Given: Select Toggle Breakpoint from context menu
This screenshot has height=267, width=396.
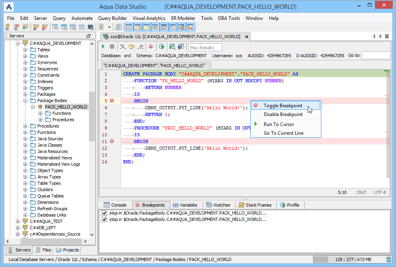Looking at the screenshot, I should coord(283,106).
